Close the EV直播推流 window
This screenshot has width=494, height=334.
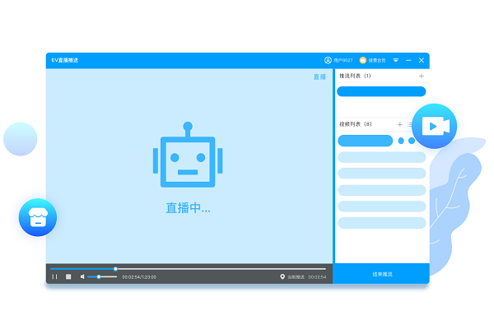(422, 60)
